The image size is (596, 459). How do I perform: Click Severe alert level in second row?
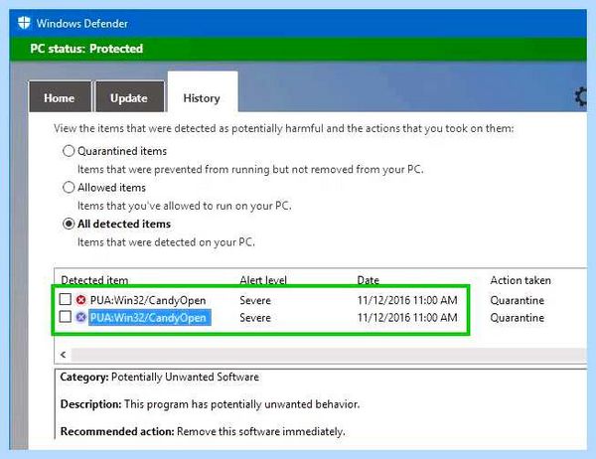[255, 318]
